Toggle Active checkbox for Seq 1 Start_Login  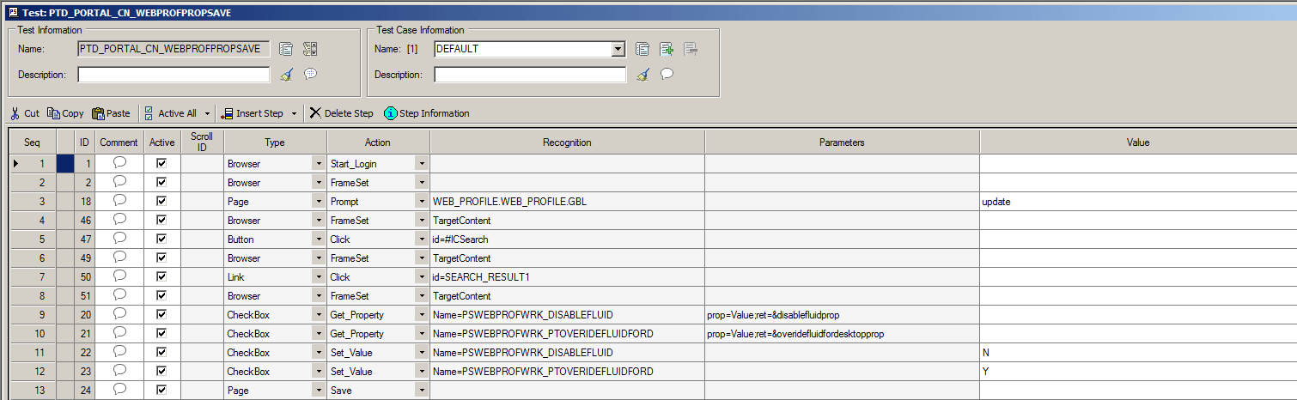pyautogui.click(x=161, y=163)
